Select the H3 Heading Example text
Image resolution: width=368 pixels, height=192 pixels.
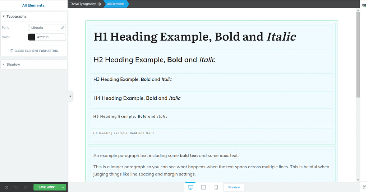click(133, 79)
